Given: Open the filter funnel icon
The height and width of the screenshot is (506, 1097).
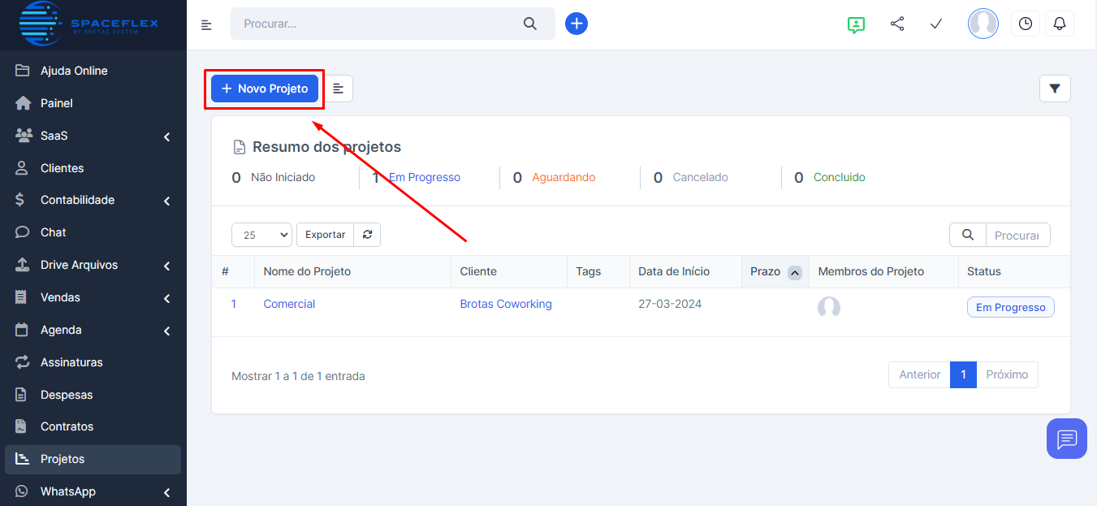Looking at the screenshot, I should [1055, 89].
